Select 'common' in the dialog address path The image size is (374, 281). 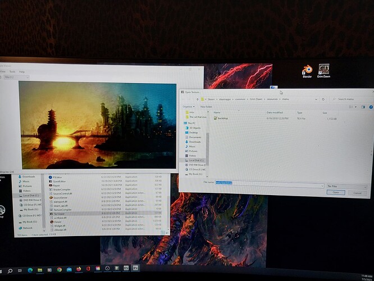[240, 99]
